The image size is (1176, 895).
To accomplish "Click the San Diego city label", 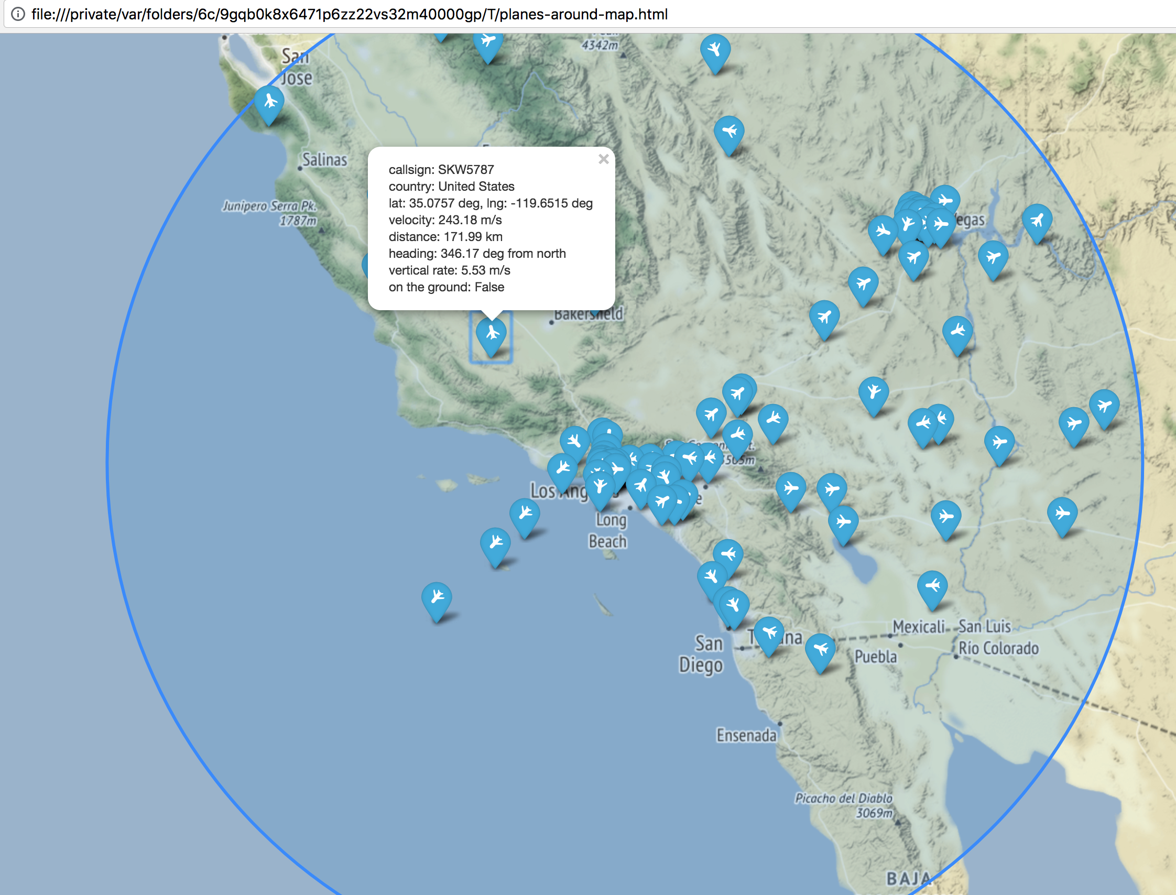I will coord(701,654).
